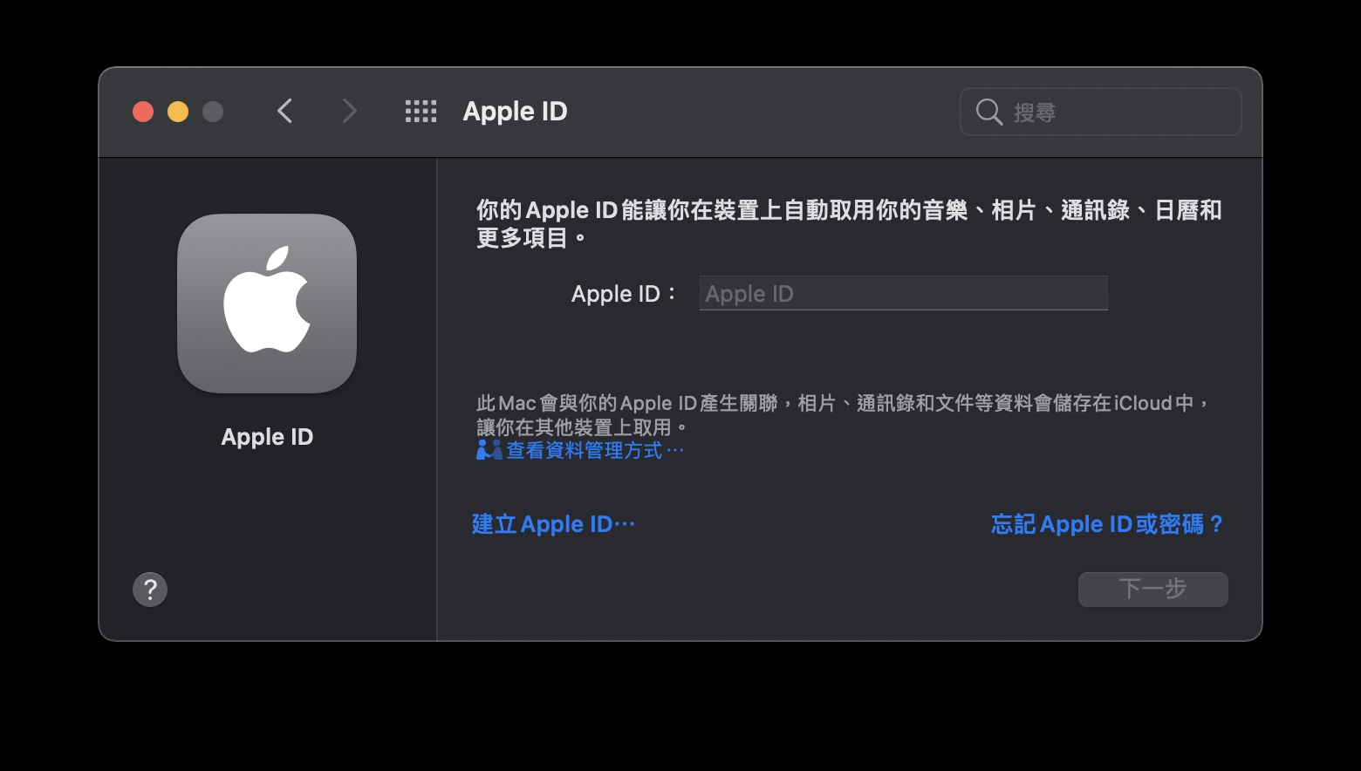Click the Apple ID： field label

tap(624, 294)
